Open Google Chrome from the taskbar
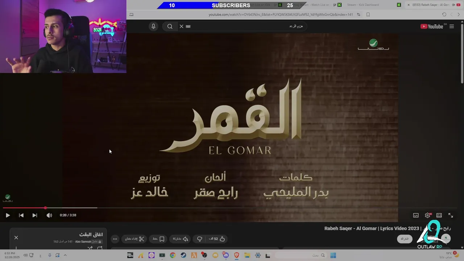The width and height of the screenshot is (464, 261). pos(173,256)
